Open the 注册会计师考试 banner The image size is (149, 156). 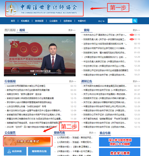coord(27,141)
